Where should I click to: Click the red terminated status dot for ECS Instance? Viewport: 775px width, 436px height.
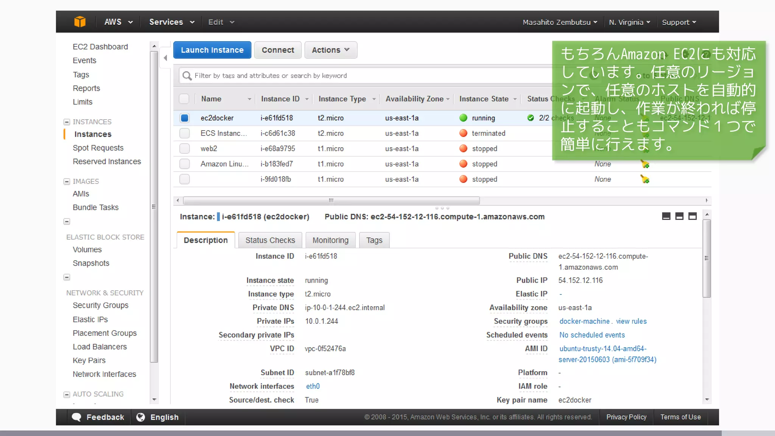coord(463,133)
